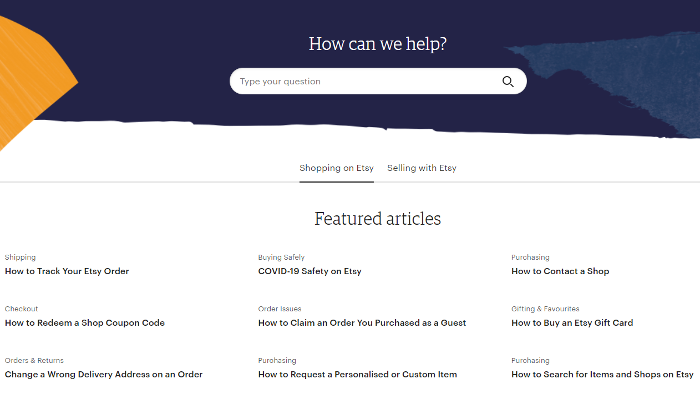
Task: Click Purchasing label above How to Contact a Shop
Action: pos(530,257)
